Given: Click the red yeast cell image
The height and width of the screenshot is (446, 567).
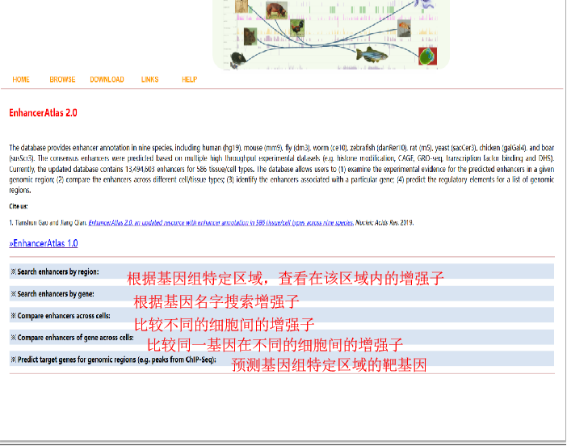Looking at the screenshot, I should point(427,56).
